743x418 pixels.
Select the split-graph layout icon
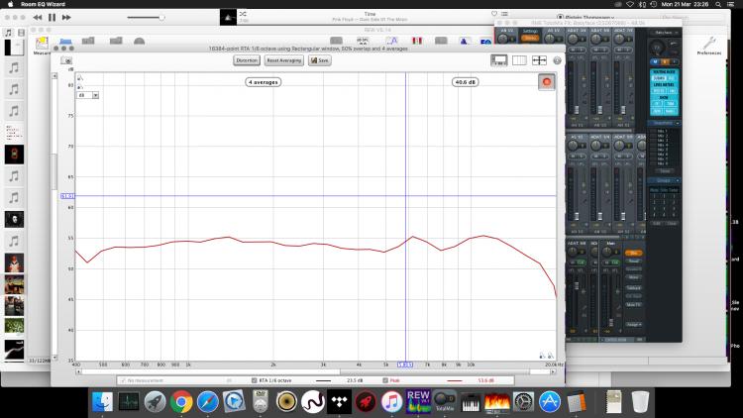point(520,60)
